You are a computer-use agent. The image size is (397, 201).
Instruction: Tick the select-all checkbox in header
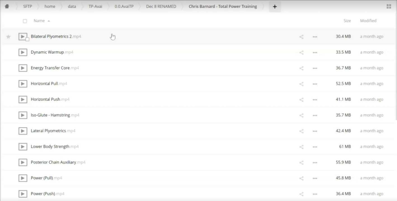25,21
